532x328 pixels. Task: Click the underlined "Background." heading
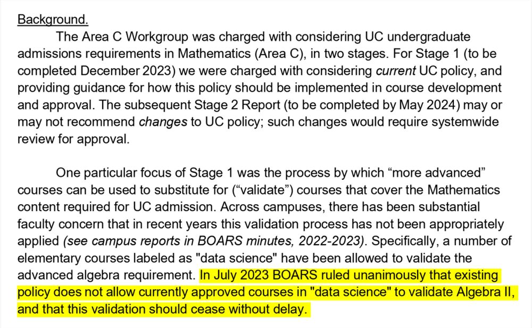53,20
